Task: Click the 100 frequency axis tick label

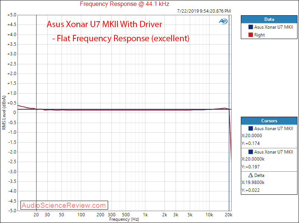Action: tap(81, 215)
